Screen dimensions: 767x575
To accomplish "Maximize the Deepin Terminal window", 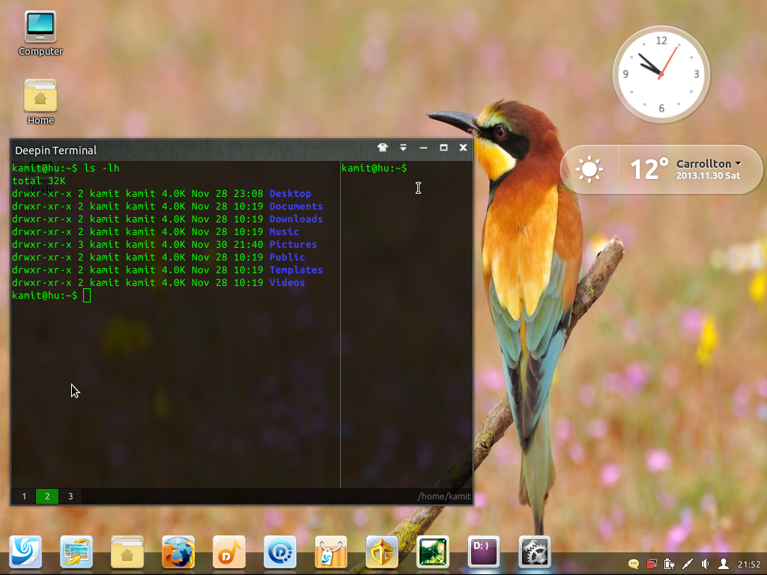I will pos(443,147).
